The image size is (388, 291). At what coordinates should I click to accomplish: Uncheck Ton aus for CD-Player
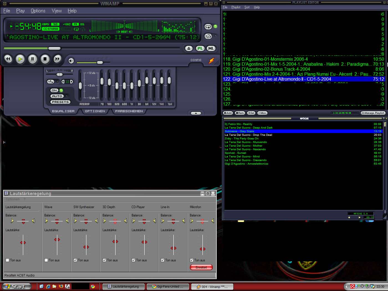click(134, 260)
